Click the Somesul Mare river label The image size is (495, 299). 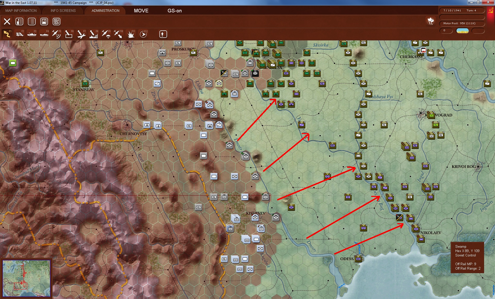click(27, 172)
